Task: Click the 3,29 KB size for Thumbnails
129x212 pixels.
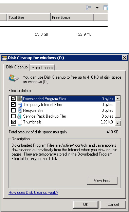Action: point(107,122)
